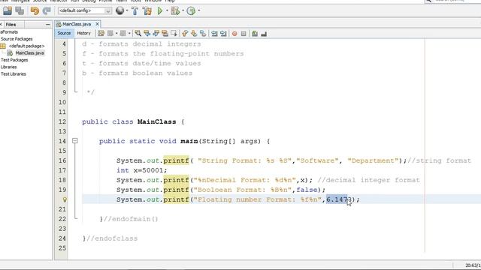Select Source Packages in Files tree
This screenshot has height=270, width=481.
(x=17, y=39)
